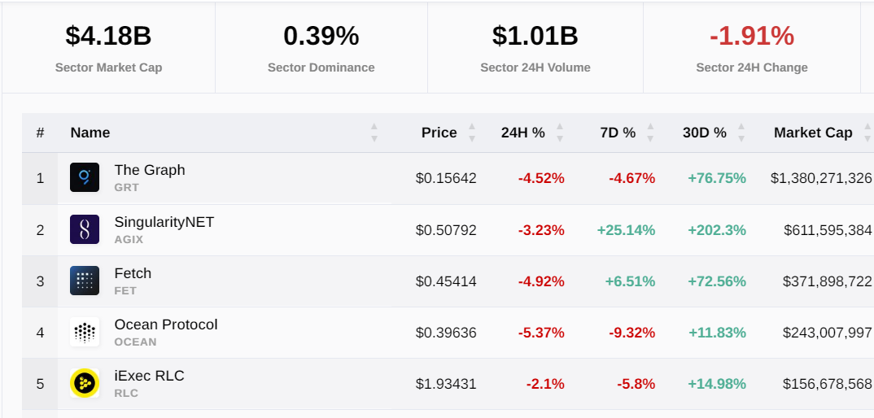The image size is (874, 418).
Task: Click Fetch 24H change -4.92%
Action: point(541,281)
